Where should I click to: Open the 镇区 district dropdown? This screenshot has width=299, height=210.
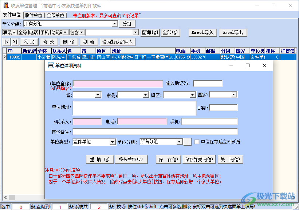tap(192, 95)
